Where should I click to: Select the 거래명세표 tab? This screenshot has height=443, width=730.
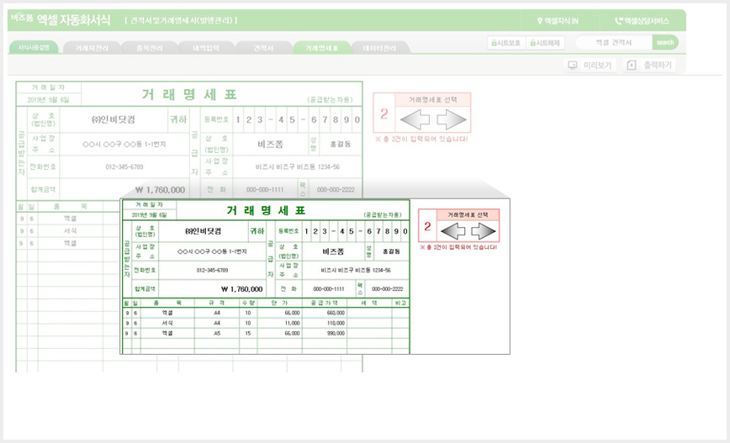point(321,48)
